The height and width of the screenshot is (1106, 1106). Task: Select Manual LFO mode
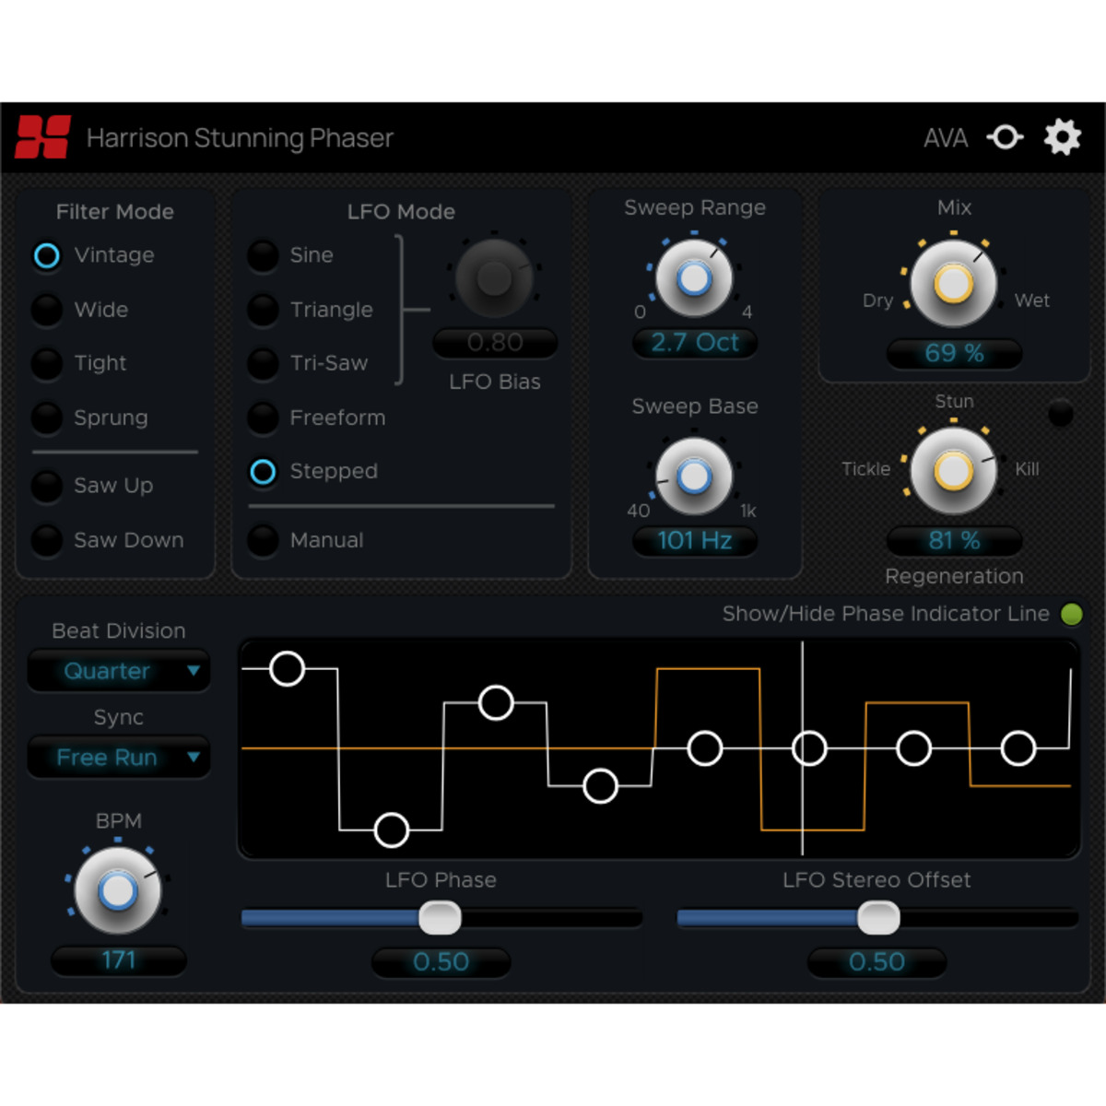click(x=263, y=540)
